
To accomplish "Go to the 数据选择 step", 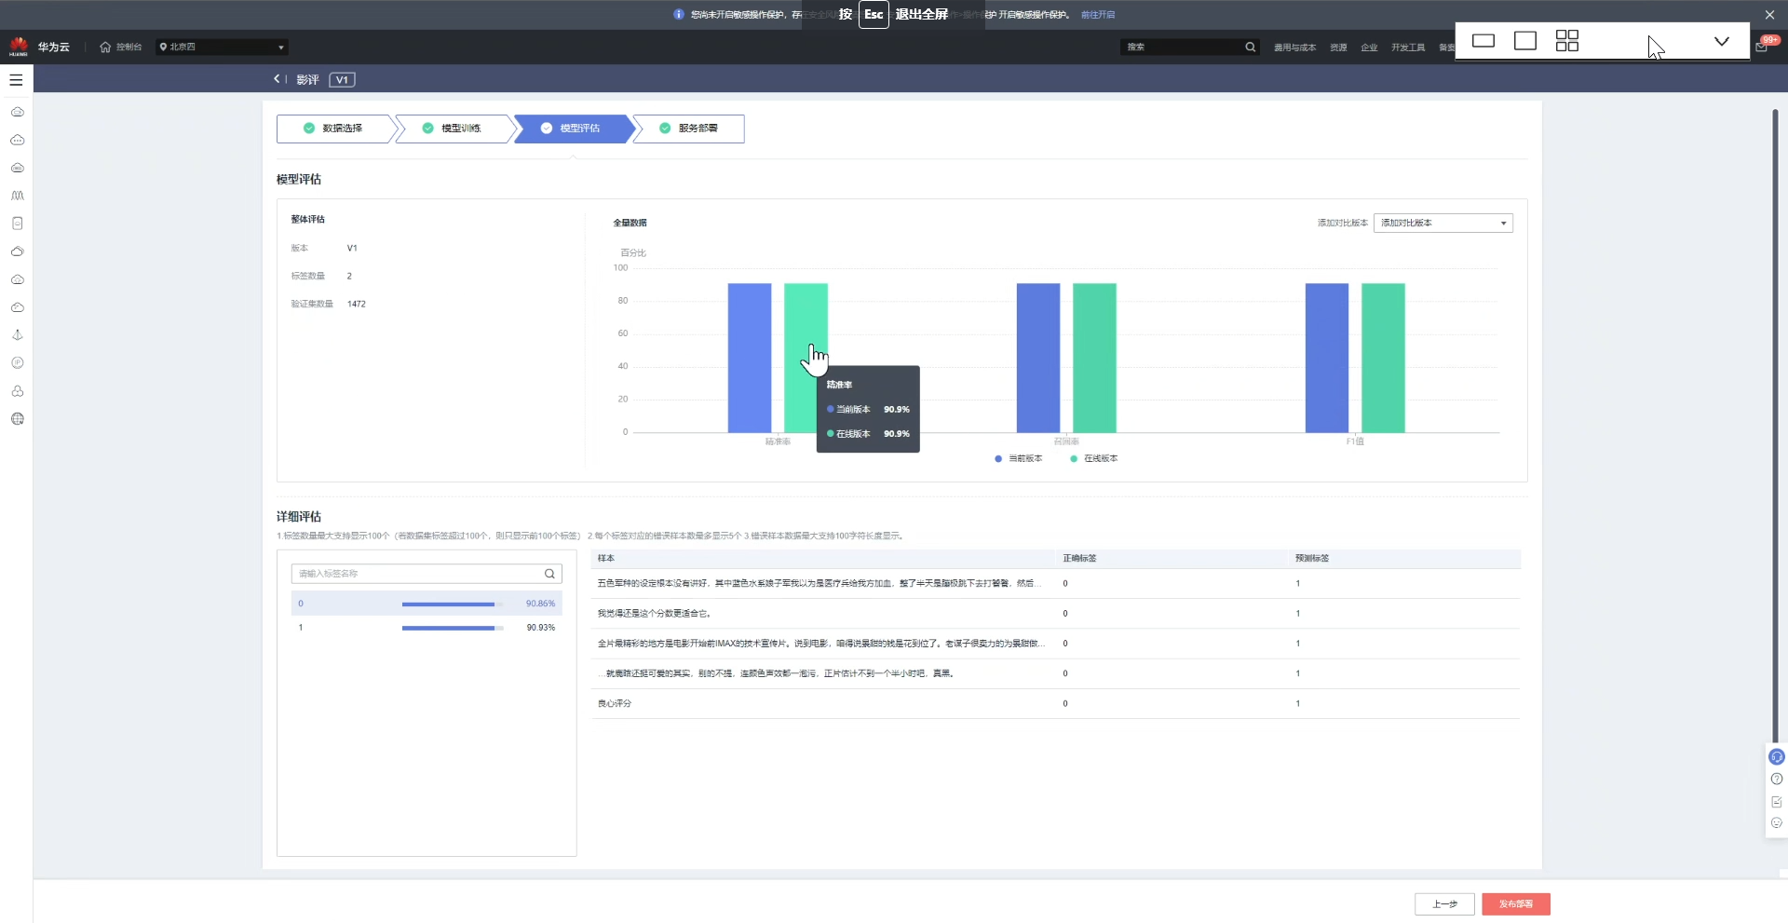I will pos(333,129).
